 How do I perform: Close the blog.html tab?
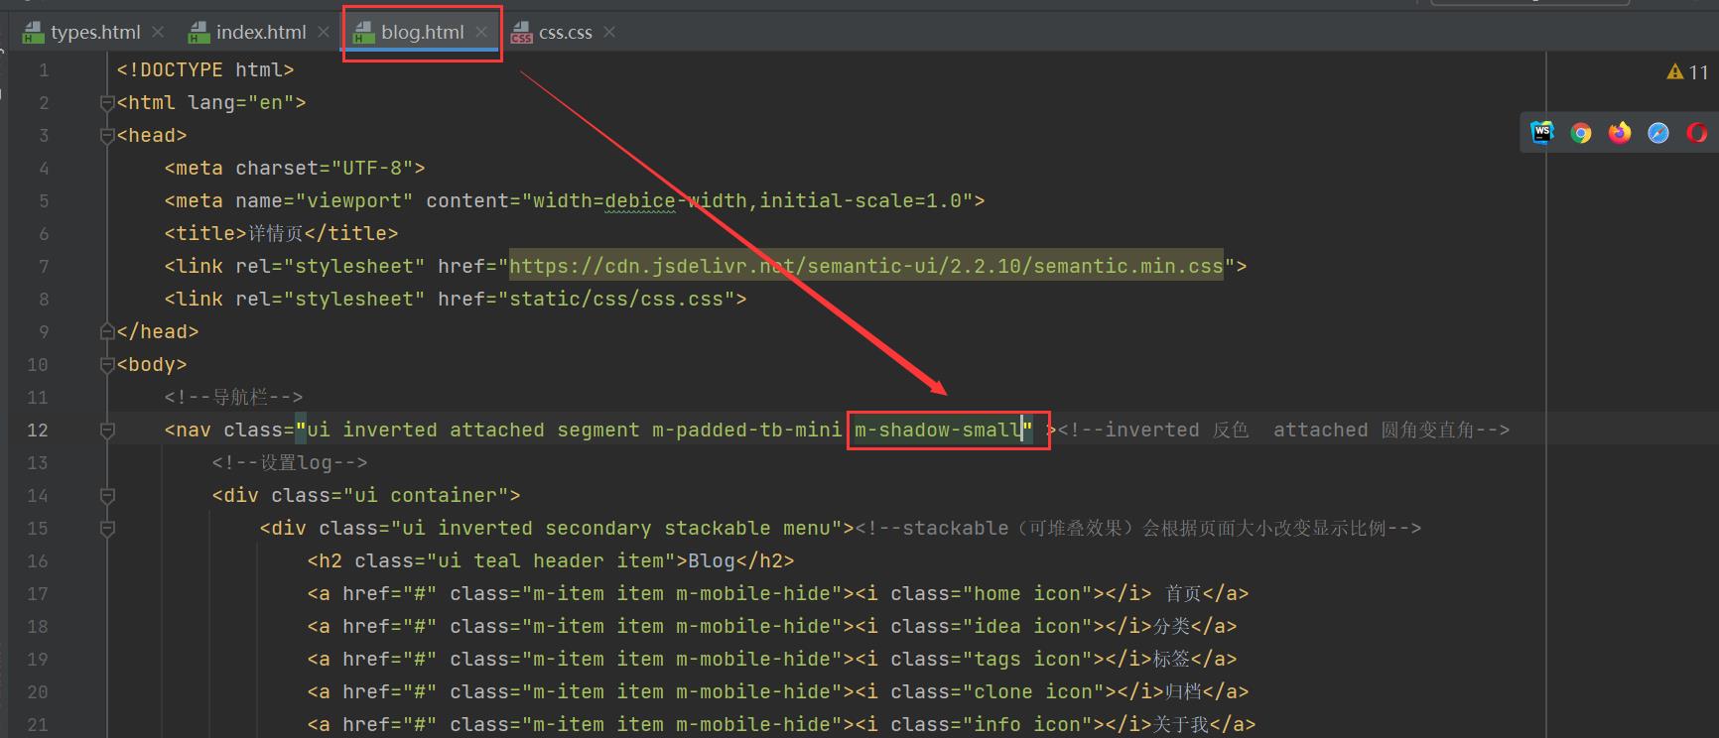[481, 33]
